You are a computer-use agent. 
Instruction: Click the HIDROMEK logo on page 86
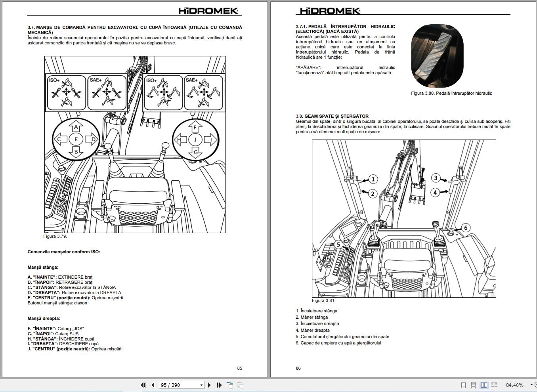(330, 11)
